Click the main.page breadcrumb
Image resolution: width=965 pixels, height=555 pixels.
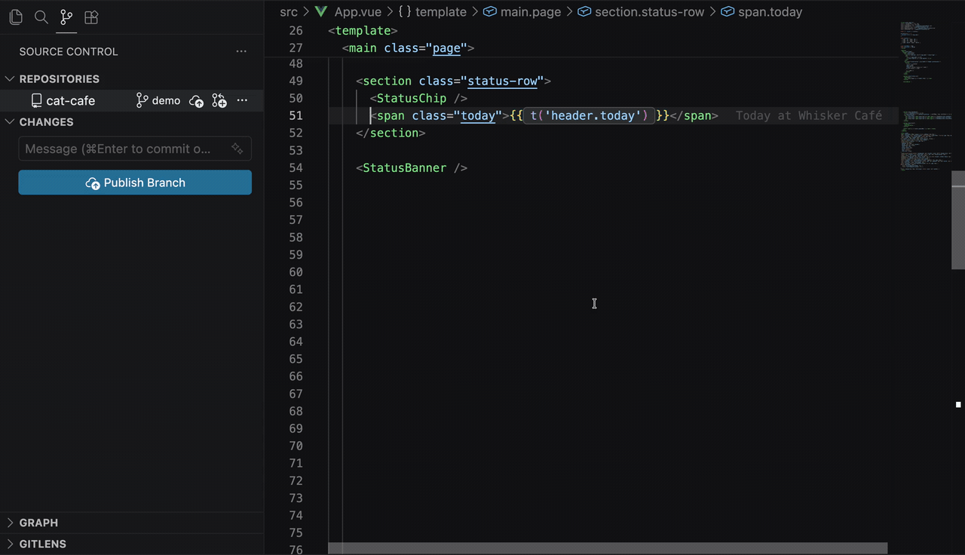(x=531, y=12)
